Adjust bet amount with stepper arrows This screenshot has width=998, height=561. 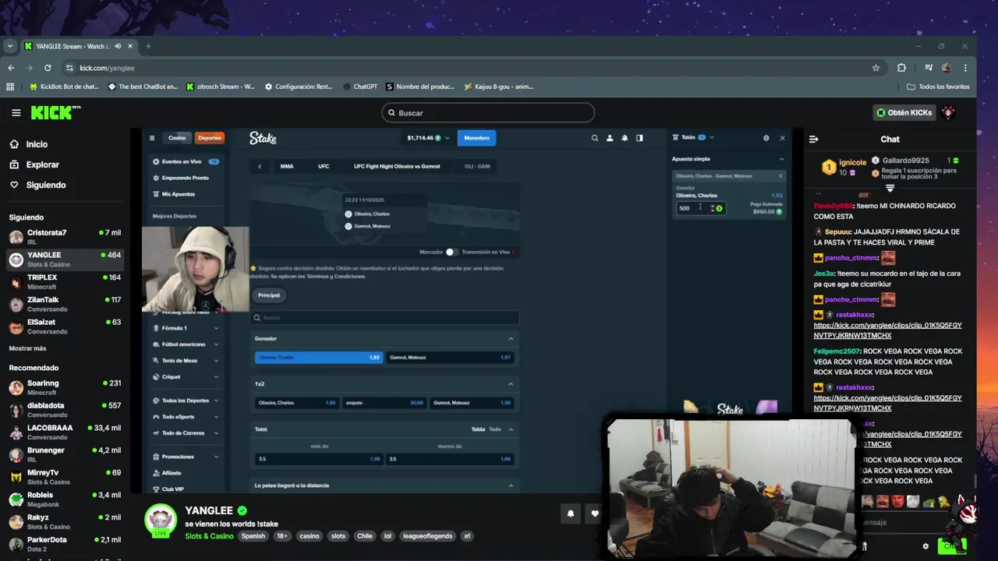(712, 208)
